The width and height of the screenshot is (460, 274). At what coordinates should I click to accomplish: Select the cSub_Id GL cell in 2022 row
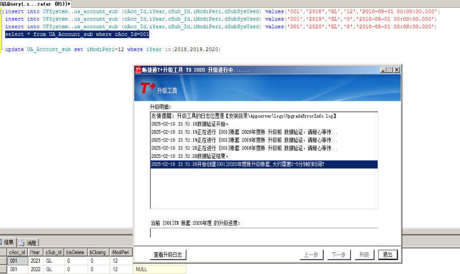coord(54,269)
